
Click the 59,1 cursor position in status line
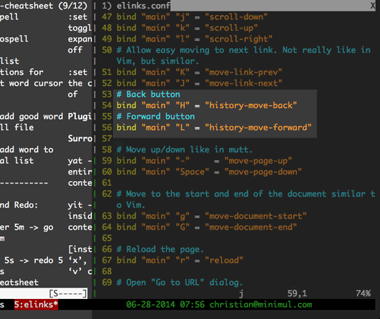(x=297, y=293)
